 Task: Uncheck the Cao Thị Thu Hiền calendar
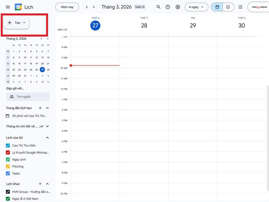point(8,145)
